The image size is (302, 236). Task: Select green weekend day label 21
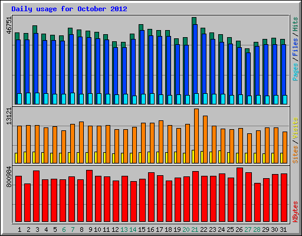[x=195, y=230]
